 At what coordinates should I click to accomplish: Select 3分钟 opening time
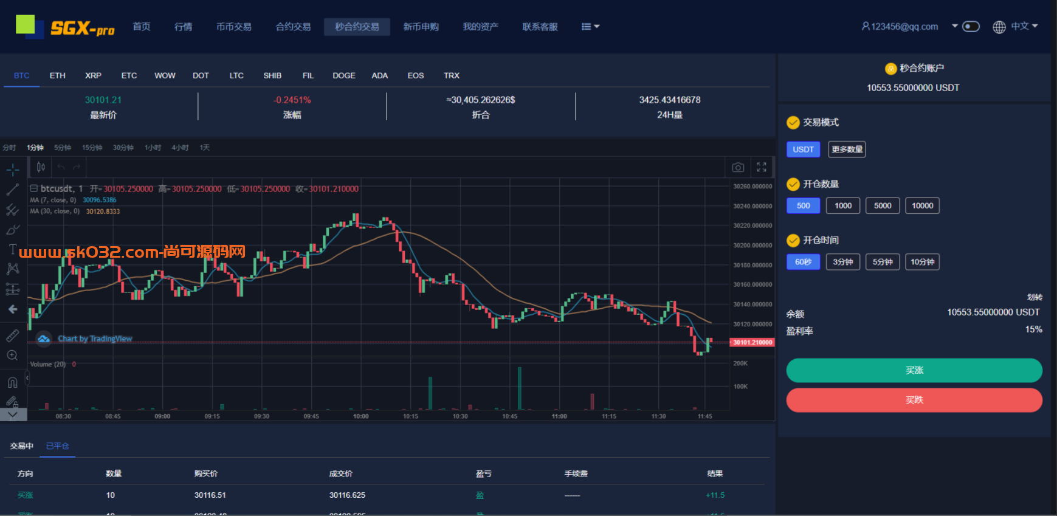(x=843, y=262)
